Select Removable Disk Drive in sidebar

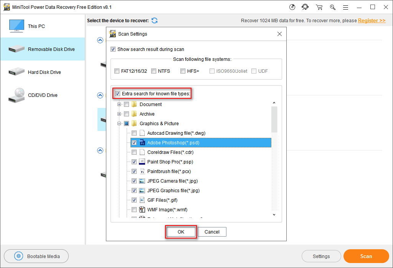43,49
